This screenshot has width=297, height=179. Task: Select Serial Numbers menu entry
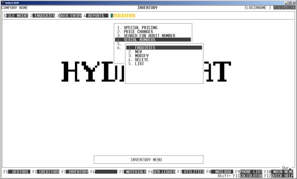pyautogui.click(x=153, y=40)
